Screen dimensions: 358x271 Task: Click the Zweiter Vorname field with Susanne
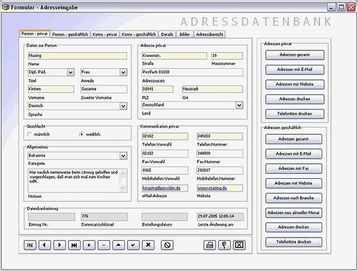[104, 89]
